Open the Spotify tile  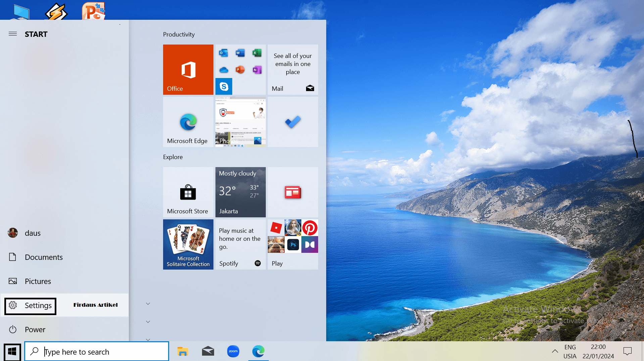tap(241, 244)
